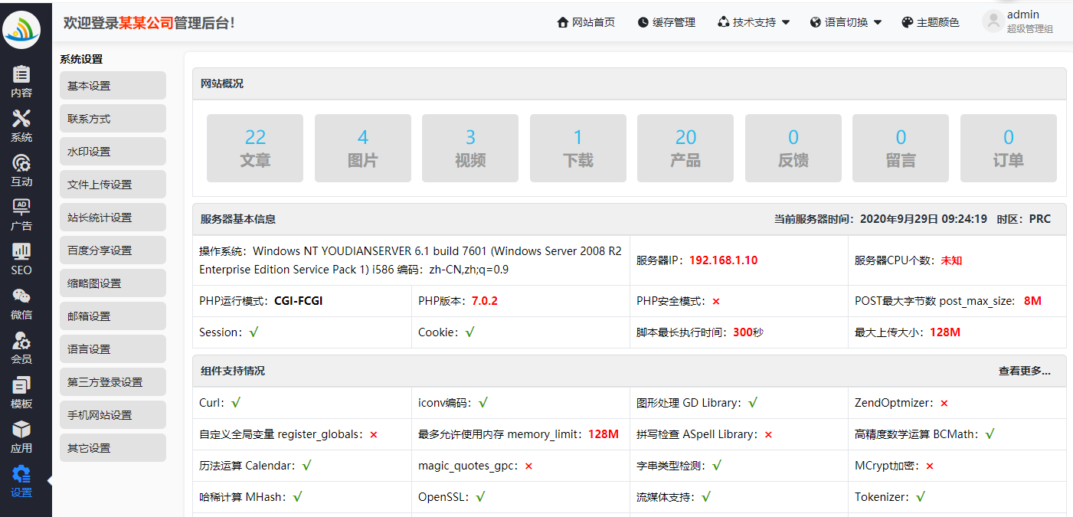Click 网站首页 in the top bar
The height and width of the screenshot is (517, 1073).
586,22
